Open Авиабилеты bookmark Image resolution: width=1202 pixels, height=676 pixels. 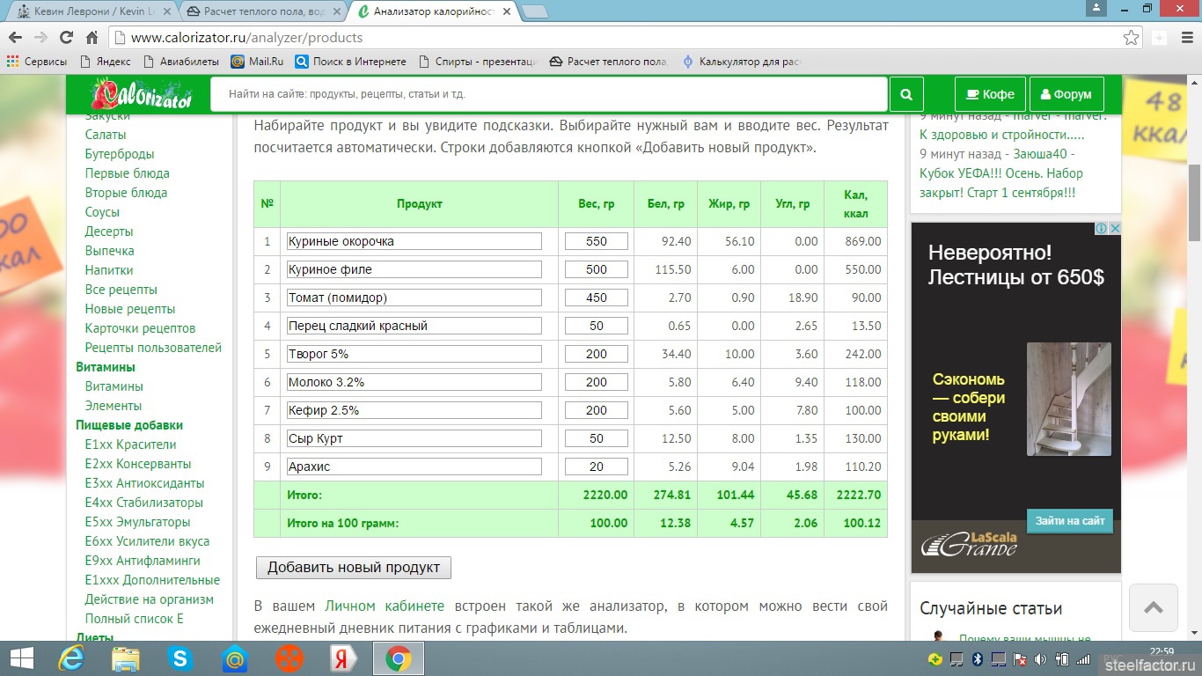[181, 62]
